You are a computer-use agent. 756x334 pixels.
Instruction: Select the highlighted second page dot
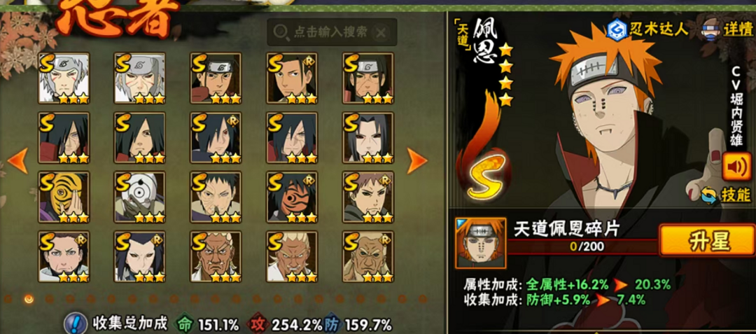[x=29, y=299]
